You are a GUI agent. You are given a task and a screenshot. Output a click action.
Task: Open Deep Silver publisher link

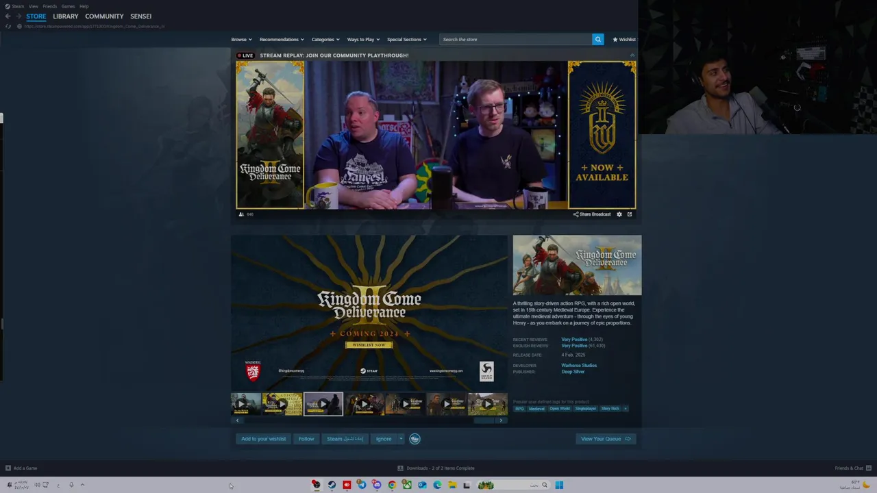(x=573, y=372)
